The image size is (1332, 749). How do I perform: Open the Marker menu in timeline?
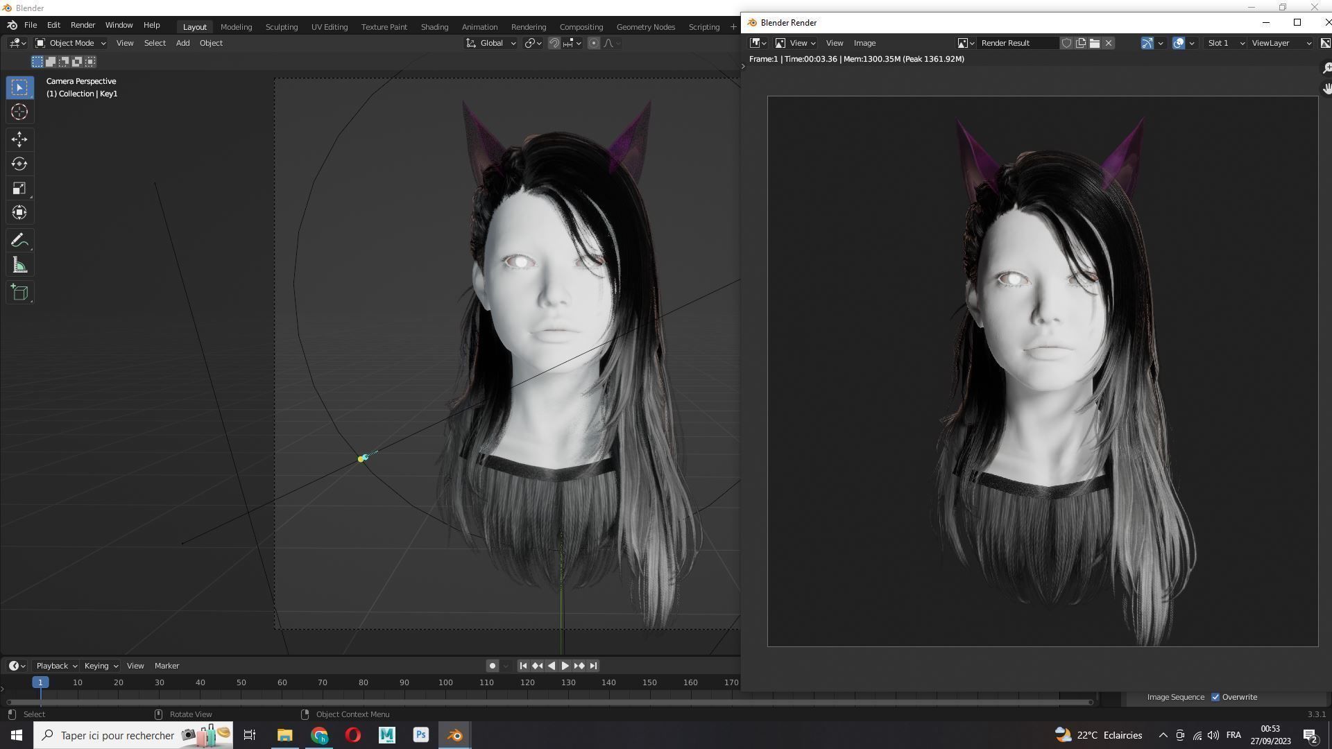click(x=166, y=666)
